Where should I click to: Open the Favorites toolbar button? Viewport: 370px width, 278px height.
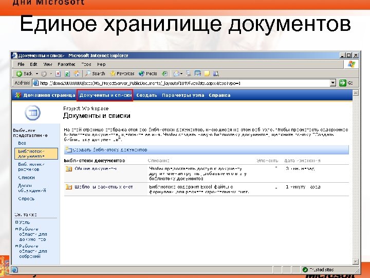[x=122, y=74]
